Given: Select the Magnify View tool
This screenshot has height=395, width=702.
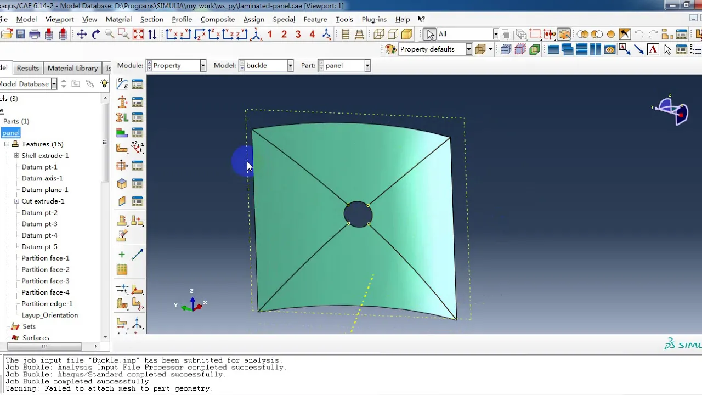Looking at the screenshot, I should [110, 34].
